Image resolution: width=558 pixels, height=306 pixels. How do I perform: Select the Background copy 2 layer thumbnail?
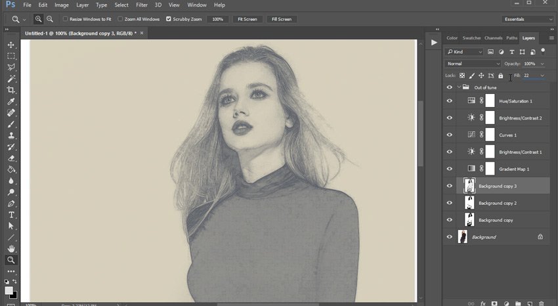pos(469,203)
